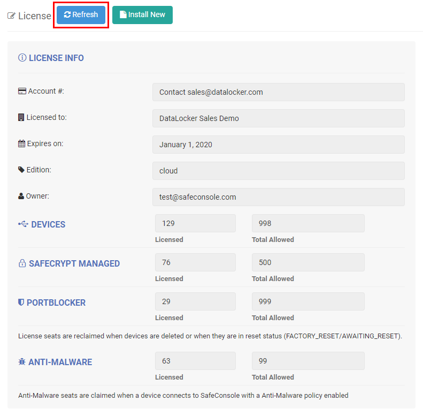This screenshot has height=416, width=423.
Task: Select the Account # field
Action: [279, 92]
